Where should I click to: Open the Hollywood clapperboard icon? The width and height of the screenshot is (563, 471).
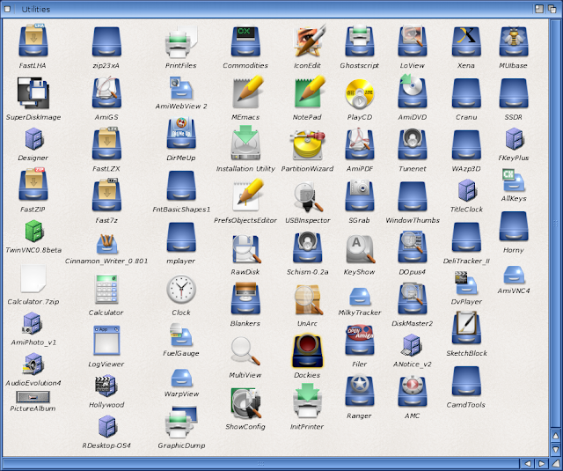tap(106, 386)
